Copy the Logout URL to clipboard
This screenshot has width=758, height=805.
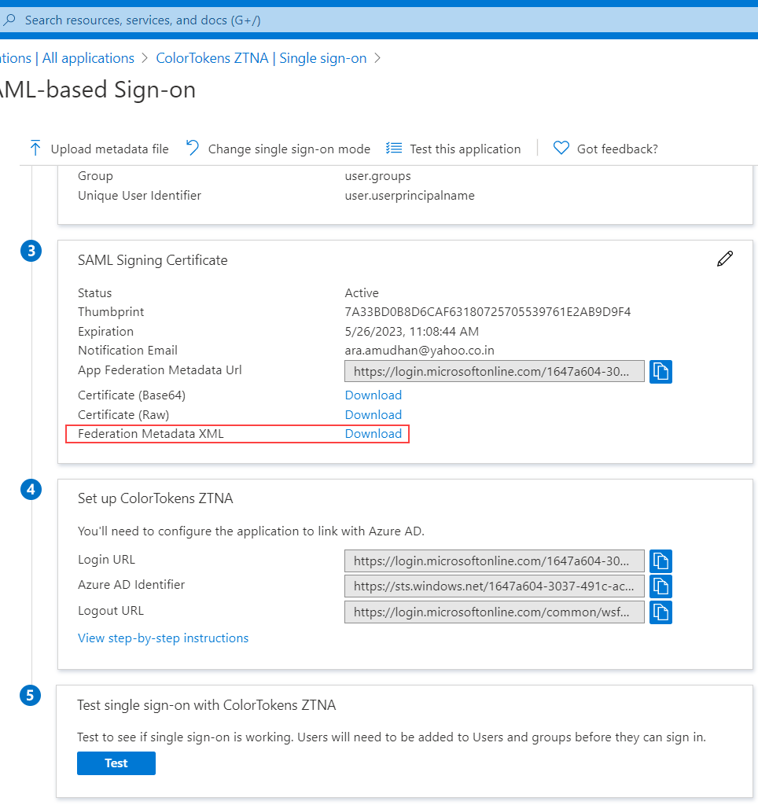tap(660, 612)
